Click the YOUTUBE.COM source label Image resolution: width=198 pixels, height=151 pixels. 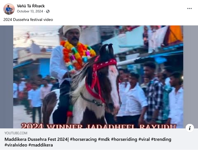(x=16, y=133)
